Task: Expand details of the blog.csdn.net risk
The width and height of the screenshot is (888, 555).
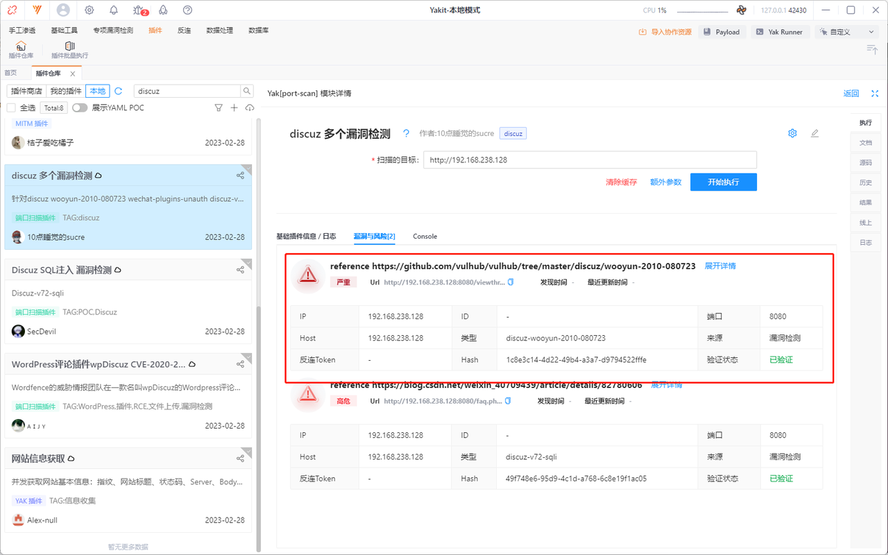Action: click(666, 384)
